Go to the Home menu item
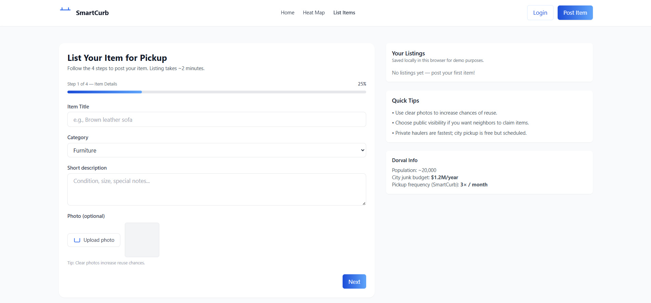 [288, 13]
